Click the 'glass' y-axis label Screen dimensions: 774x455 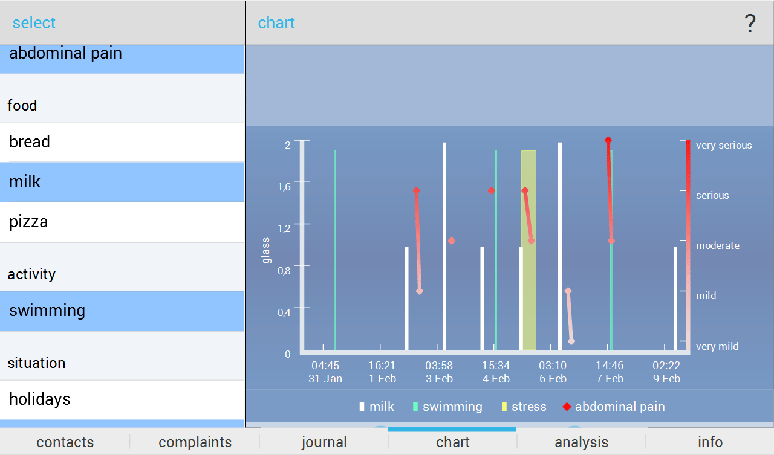265,250
